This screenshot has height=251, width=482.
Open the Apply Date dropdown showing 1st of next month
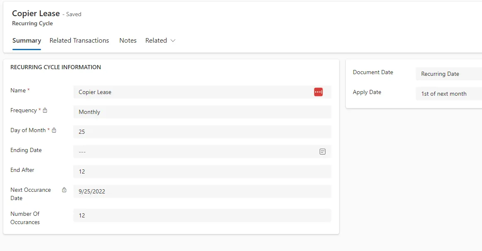pos(449,94)
